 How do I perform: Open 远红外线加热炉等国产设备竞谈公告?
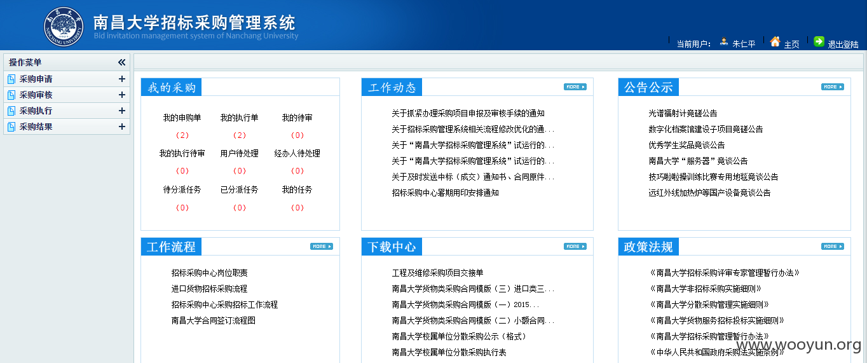709,193
